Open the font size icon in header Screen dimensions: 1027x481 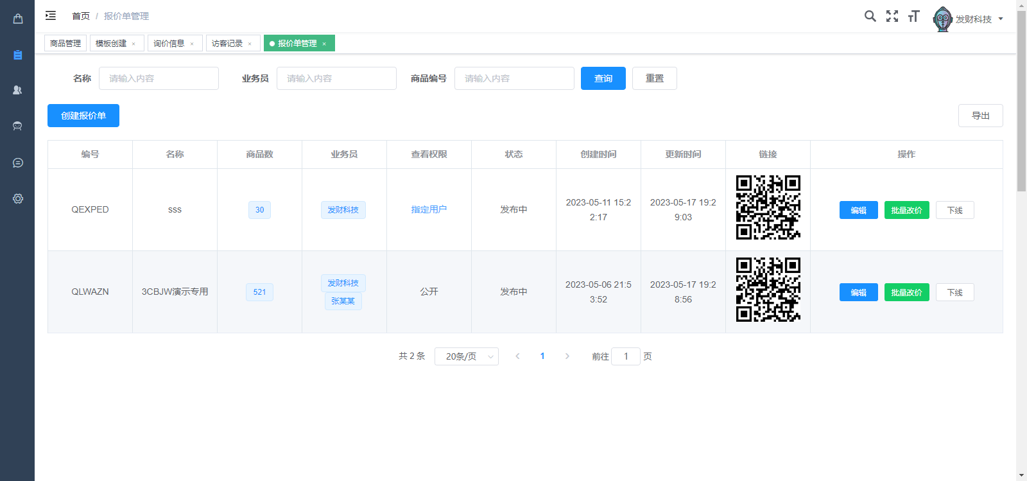(914, 16)
